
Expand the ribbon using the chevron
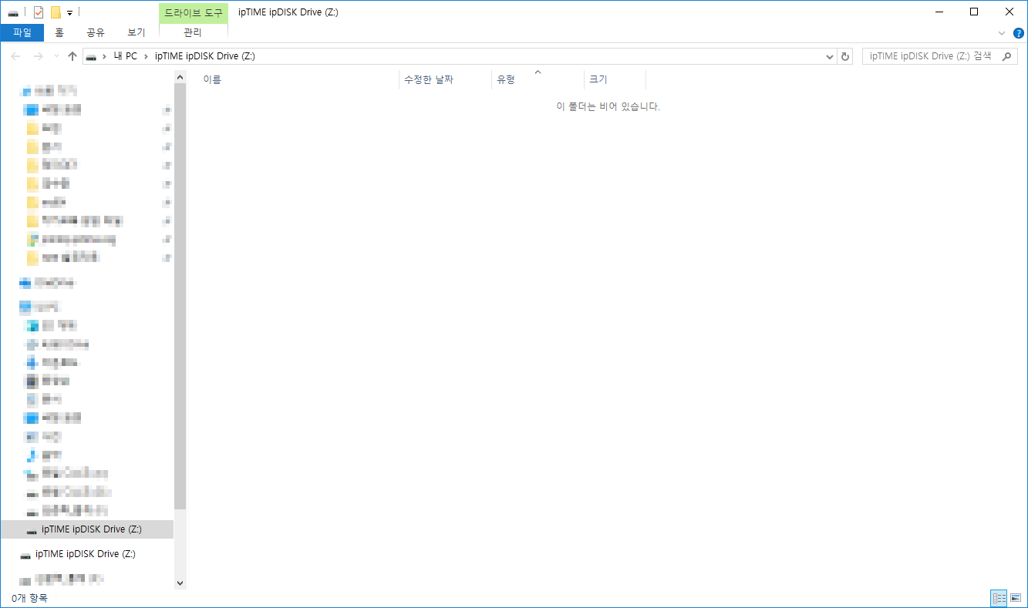tap(1002, 33)
